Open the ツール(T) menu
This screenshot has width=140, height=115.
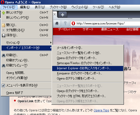[98, 7]
